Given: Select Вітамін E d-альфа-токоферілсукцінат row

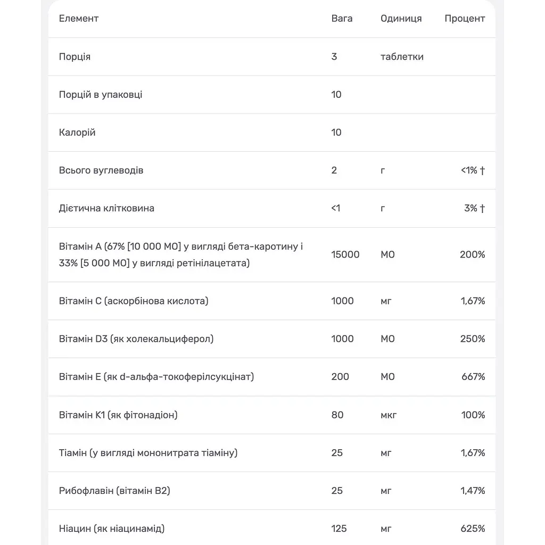Looking at the screenshot, I should pos(272,377).
